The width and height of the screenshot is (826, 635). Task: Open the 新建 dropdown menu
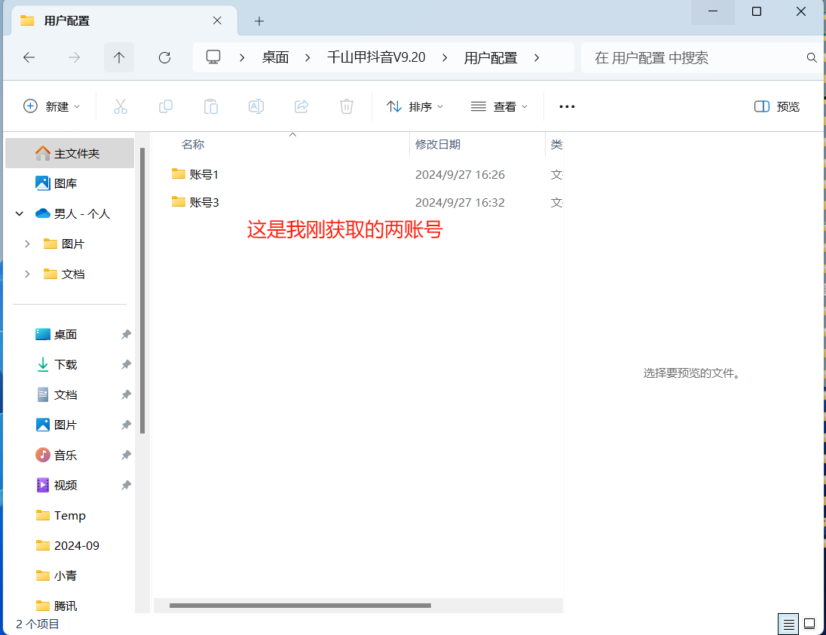pyautogui.click(x=52, y=106)
